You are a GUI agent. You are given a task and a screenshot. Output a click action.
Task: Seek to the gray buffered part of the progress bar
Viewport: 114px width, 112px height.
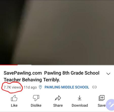(25, 65)
